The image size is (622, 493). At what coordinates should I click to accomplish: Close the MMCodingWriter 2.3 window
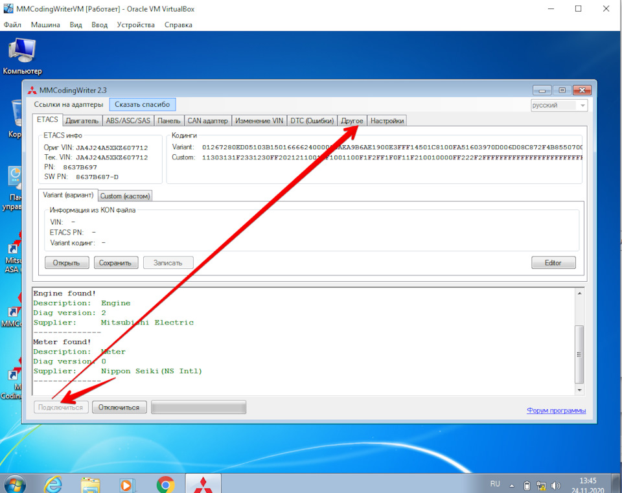[582, 91]
